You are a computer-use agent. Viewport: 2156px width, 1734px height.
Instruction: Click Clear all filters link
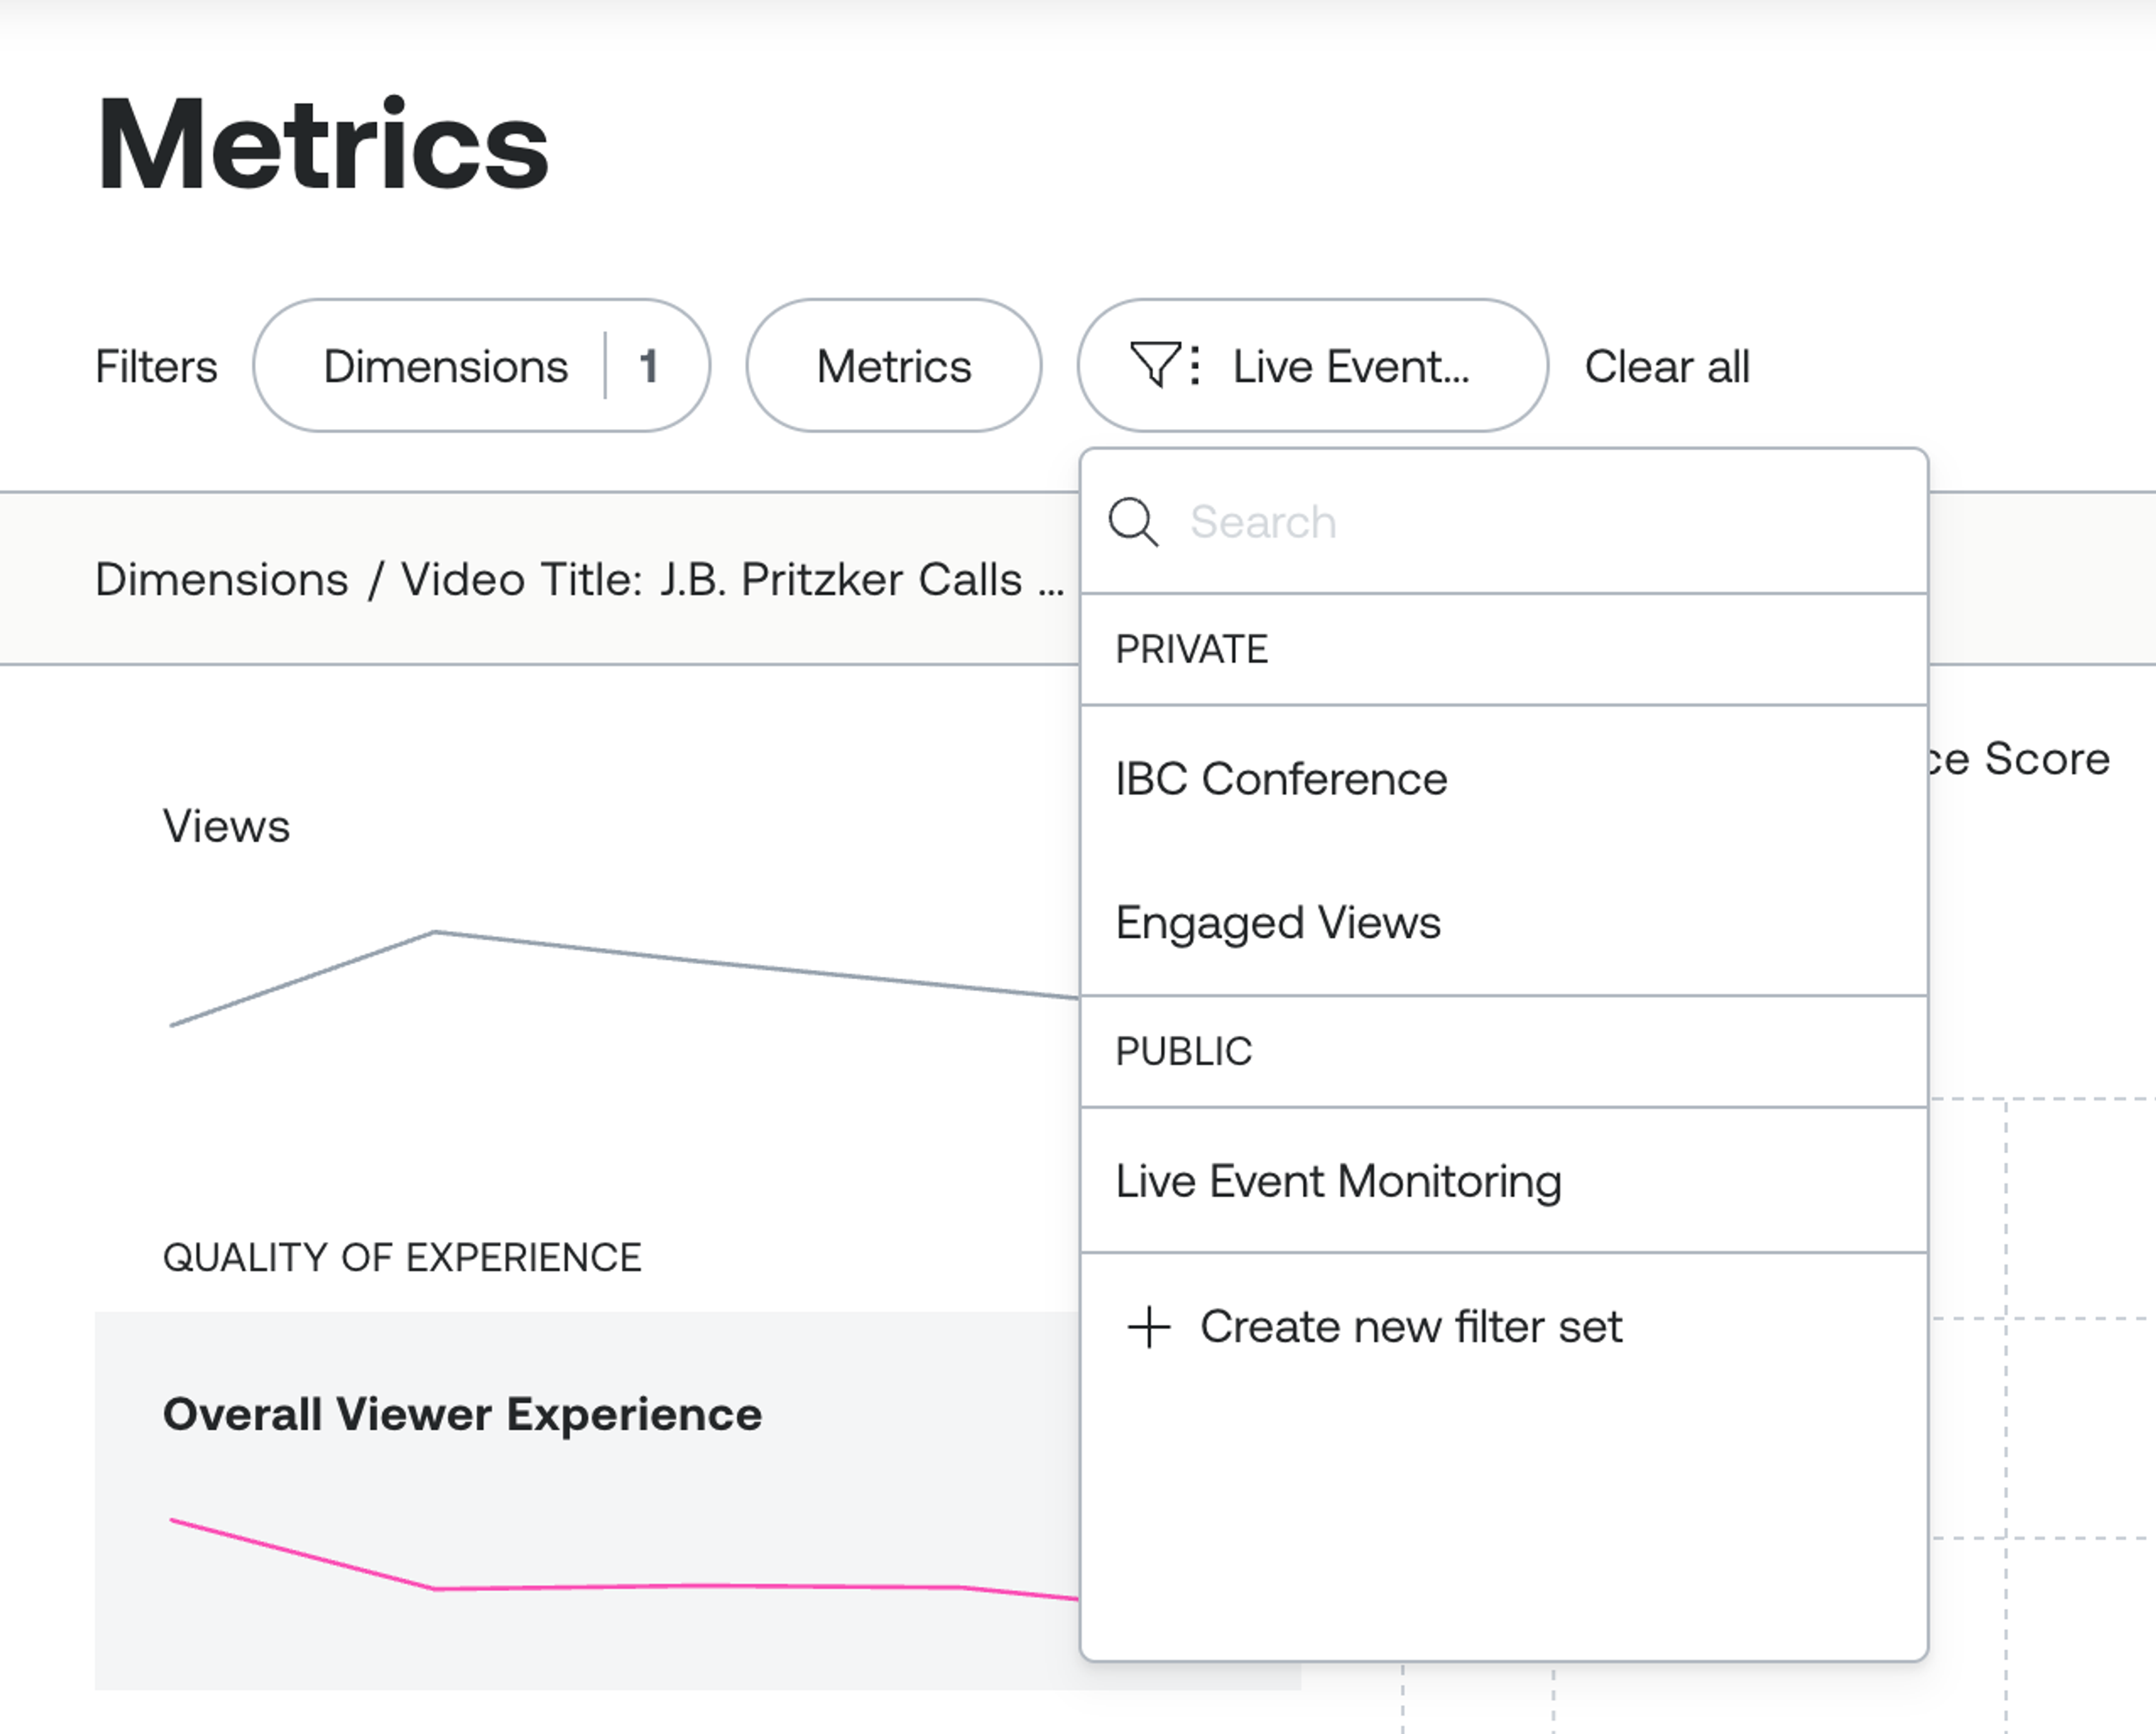[1667, 366]
